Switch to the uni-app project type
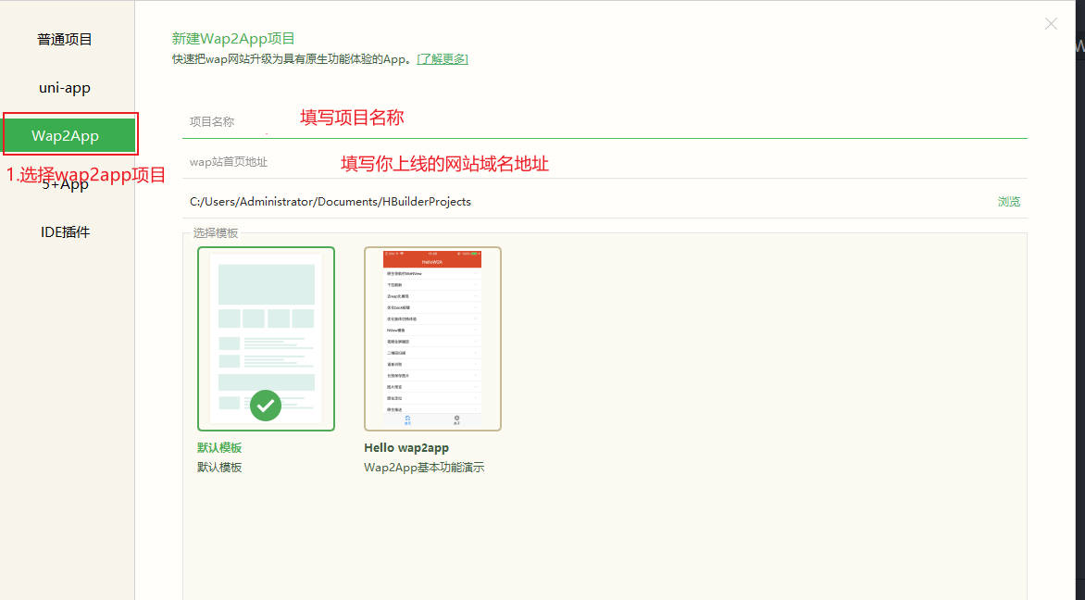The image size is (1085, 600). 65,88
